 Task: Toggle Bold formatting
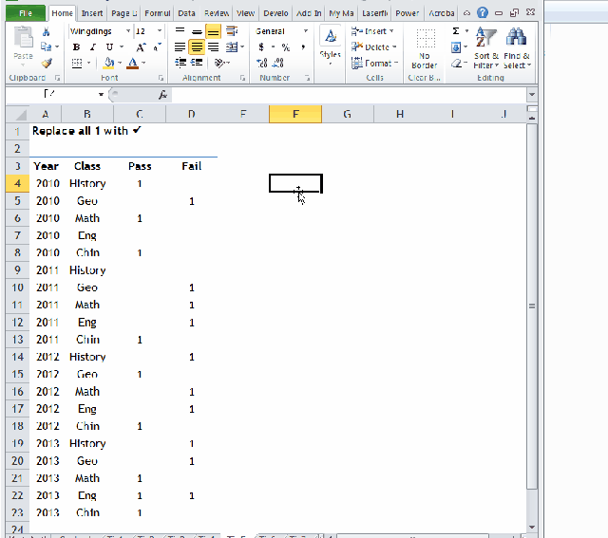pyautogui.click(x=76, y=47)
